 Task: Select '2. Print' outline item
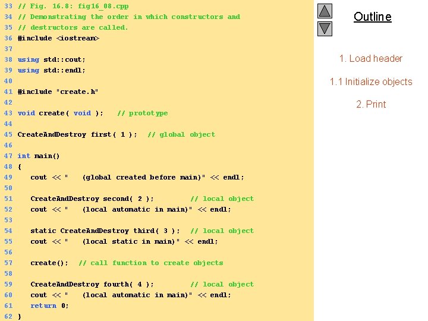coord(371,104)
